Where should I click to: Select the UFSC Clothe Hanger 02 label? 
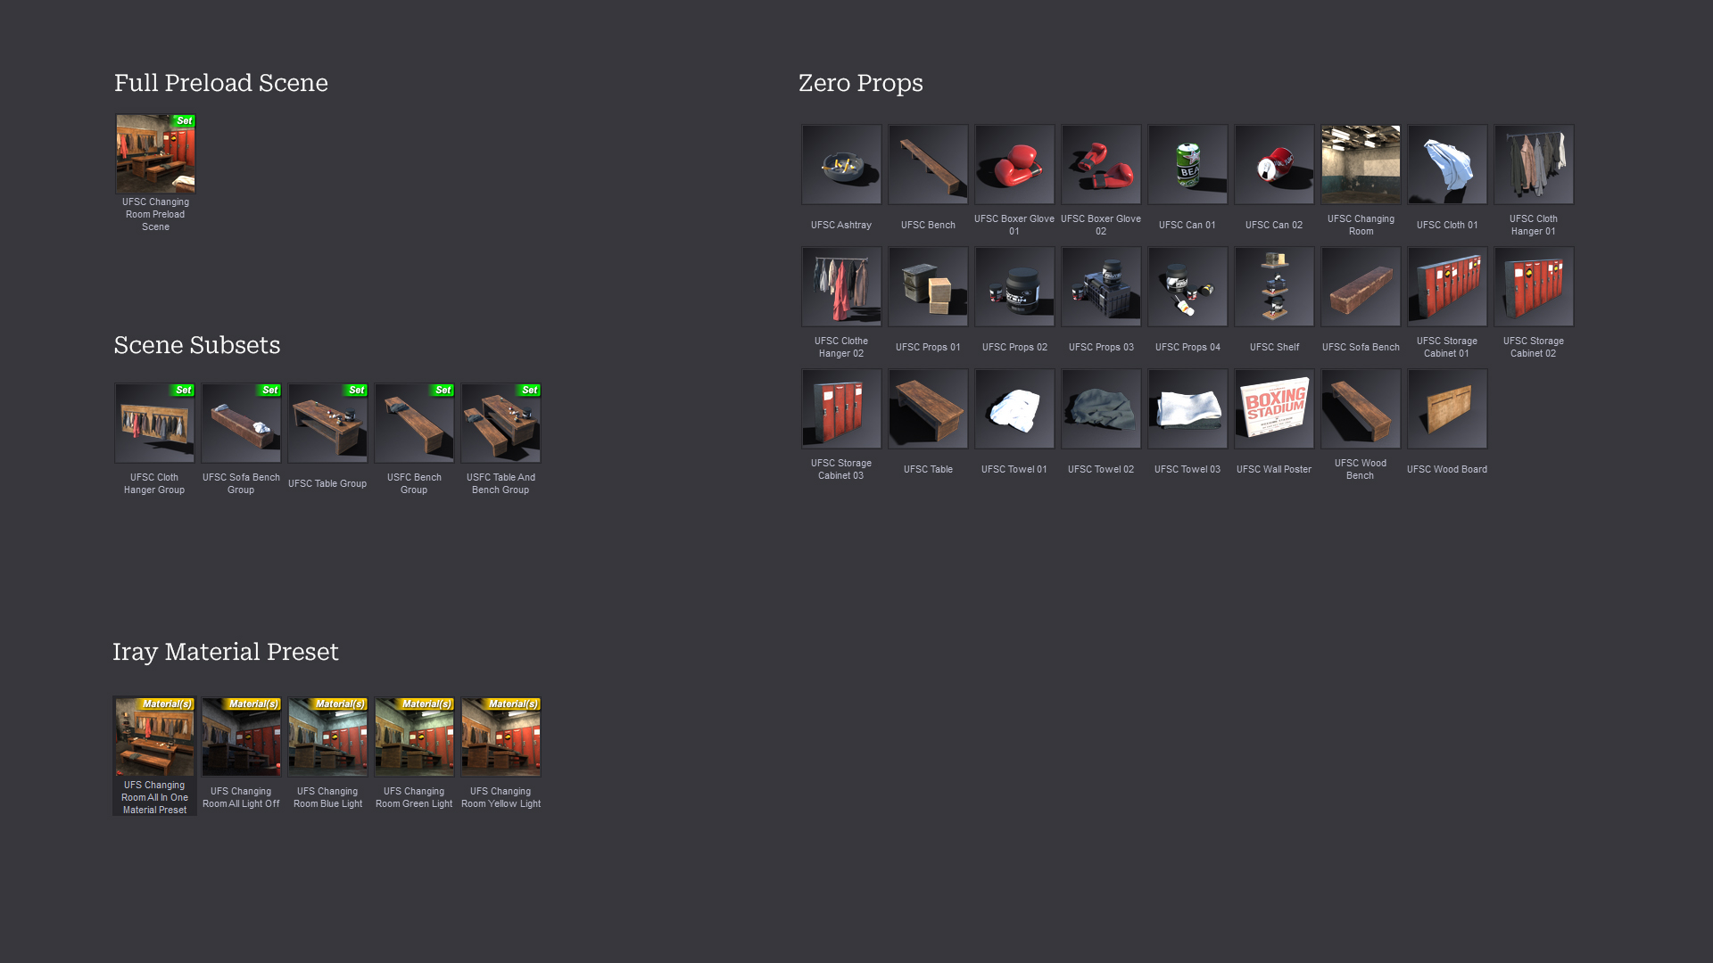[x=840, y=347]
